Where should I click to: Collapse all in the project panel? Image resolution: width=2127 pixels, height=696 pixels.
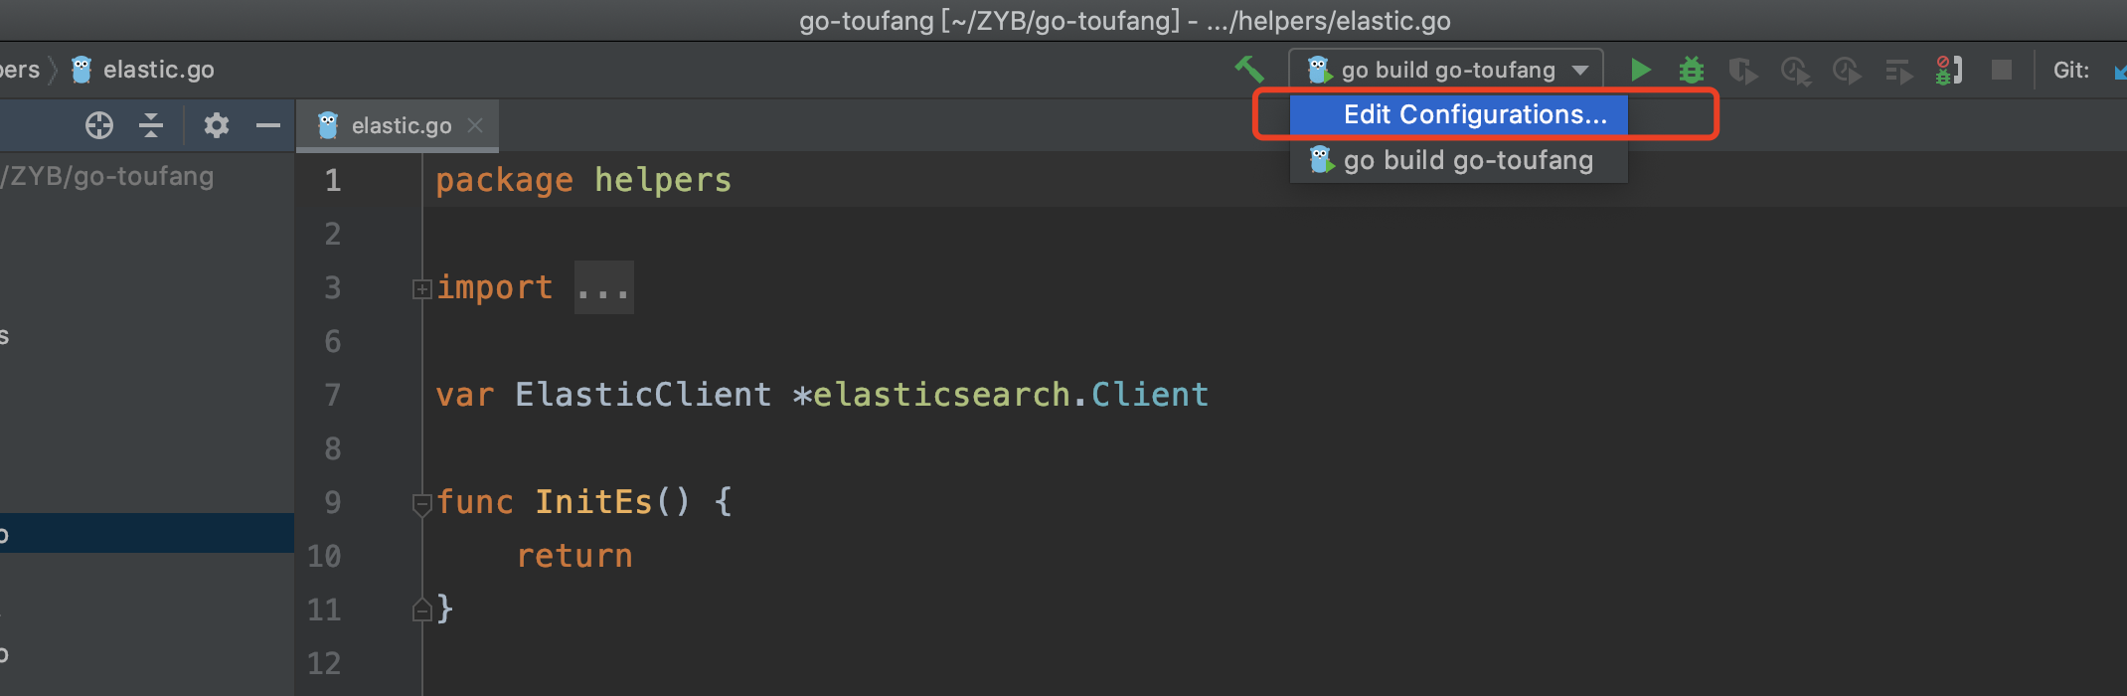(x=151, y=125)
